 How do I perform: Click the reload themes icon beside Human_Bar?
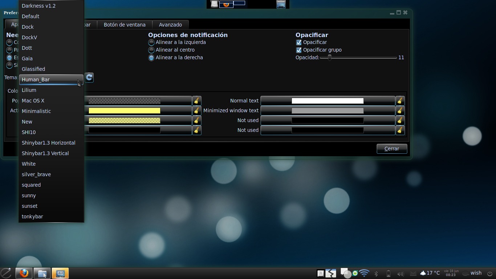point(89,77)
